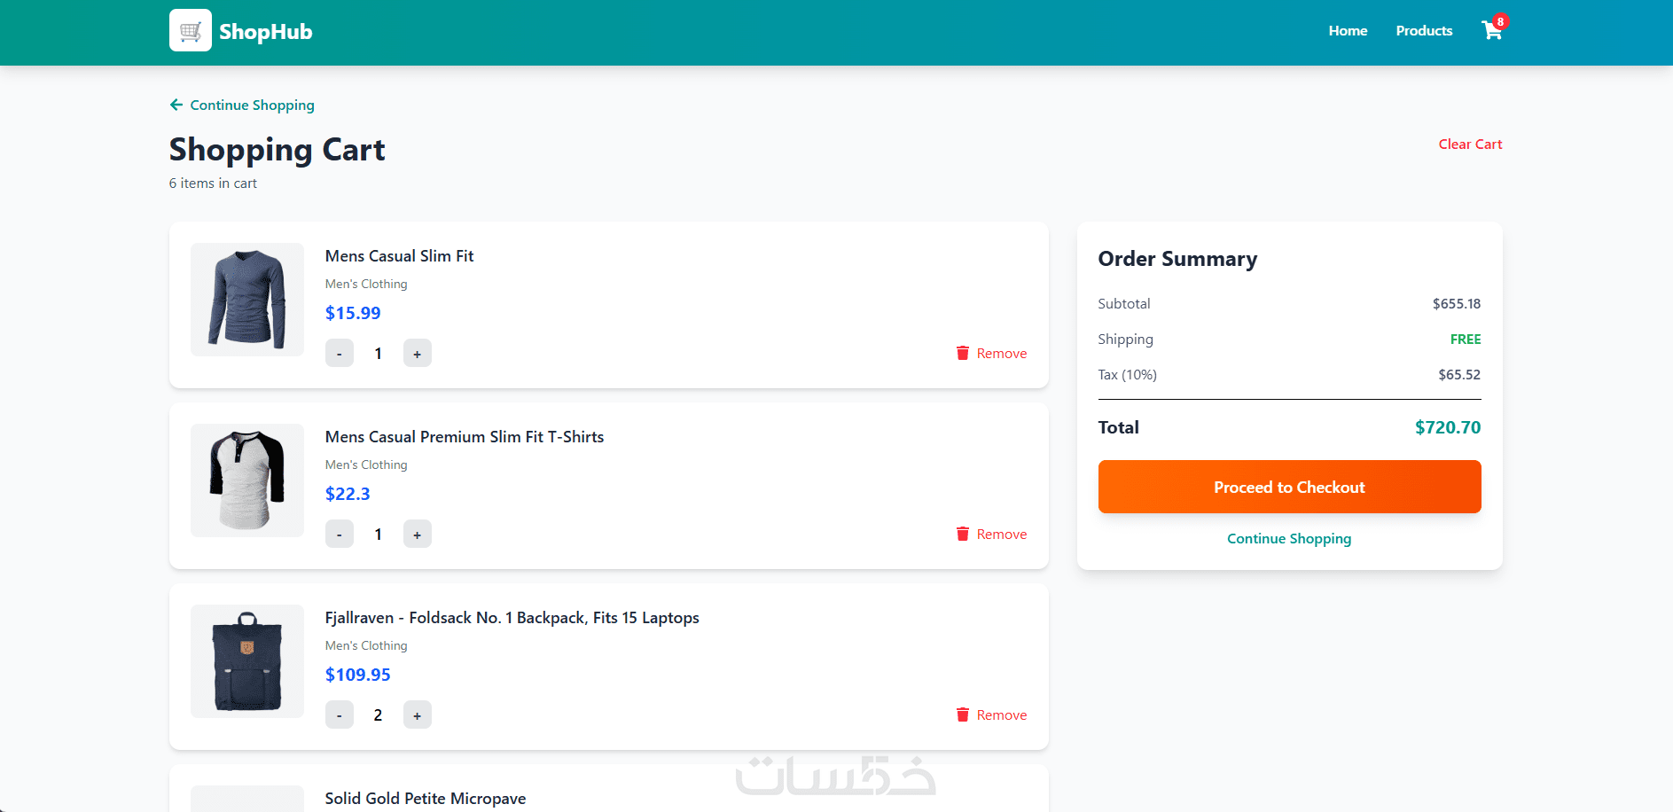Click the blue long-sleeve shirt thumbnail
The width and height of the screenshot is (1673, 812).
pyautogui.click(x=247, y=300)
